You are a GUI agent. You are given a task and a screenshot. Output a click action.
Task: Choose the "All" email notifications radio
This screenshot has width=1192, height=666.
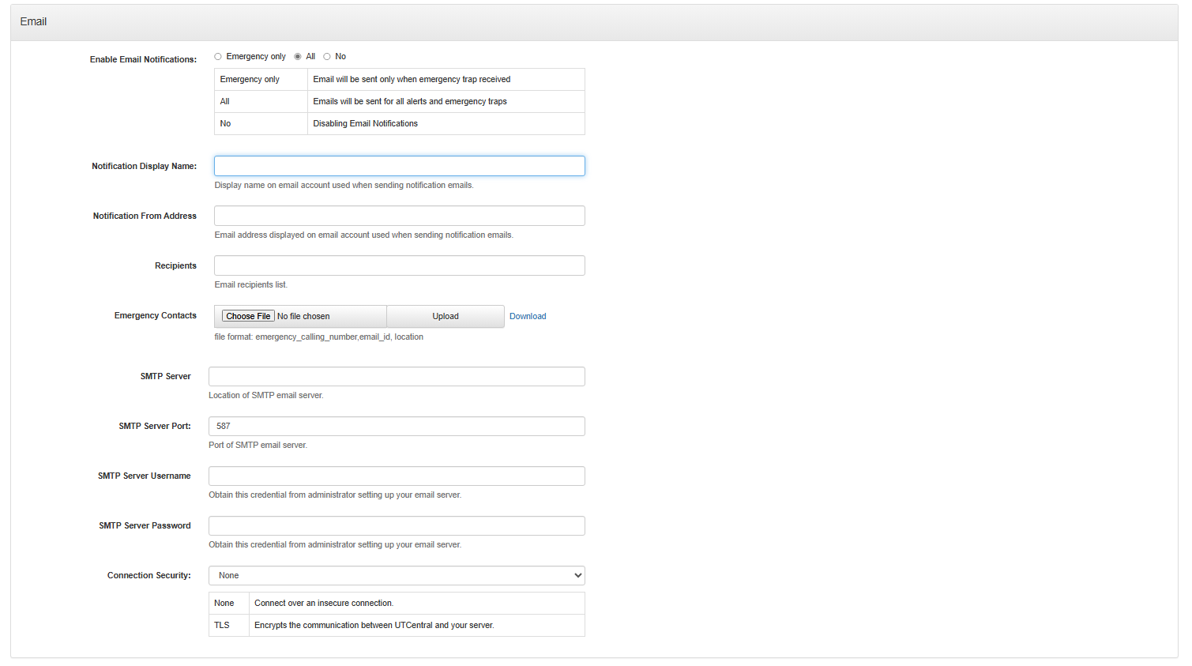(x=298, y=57)
